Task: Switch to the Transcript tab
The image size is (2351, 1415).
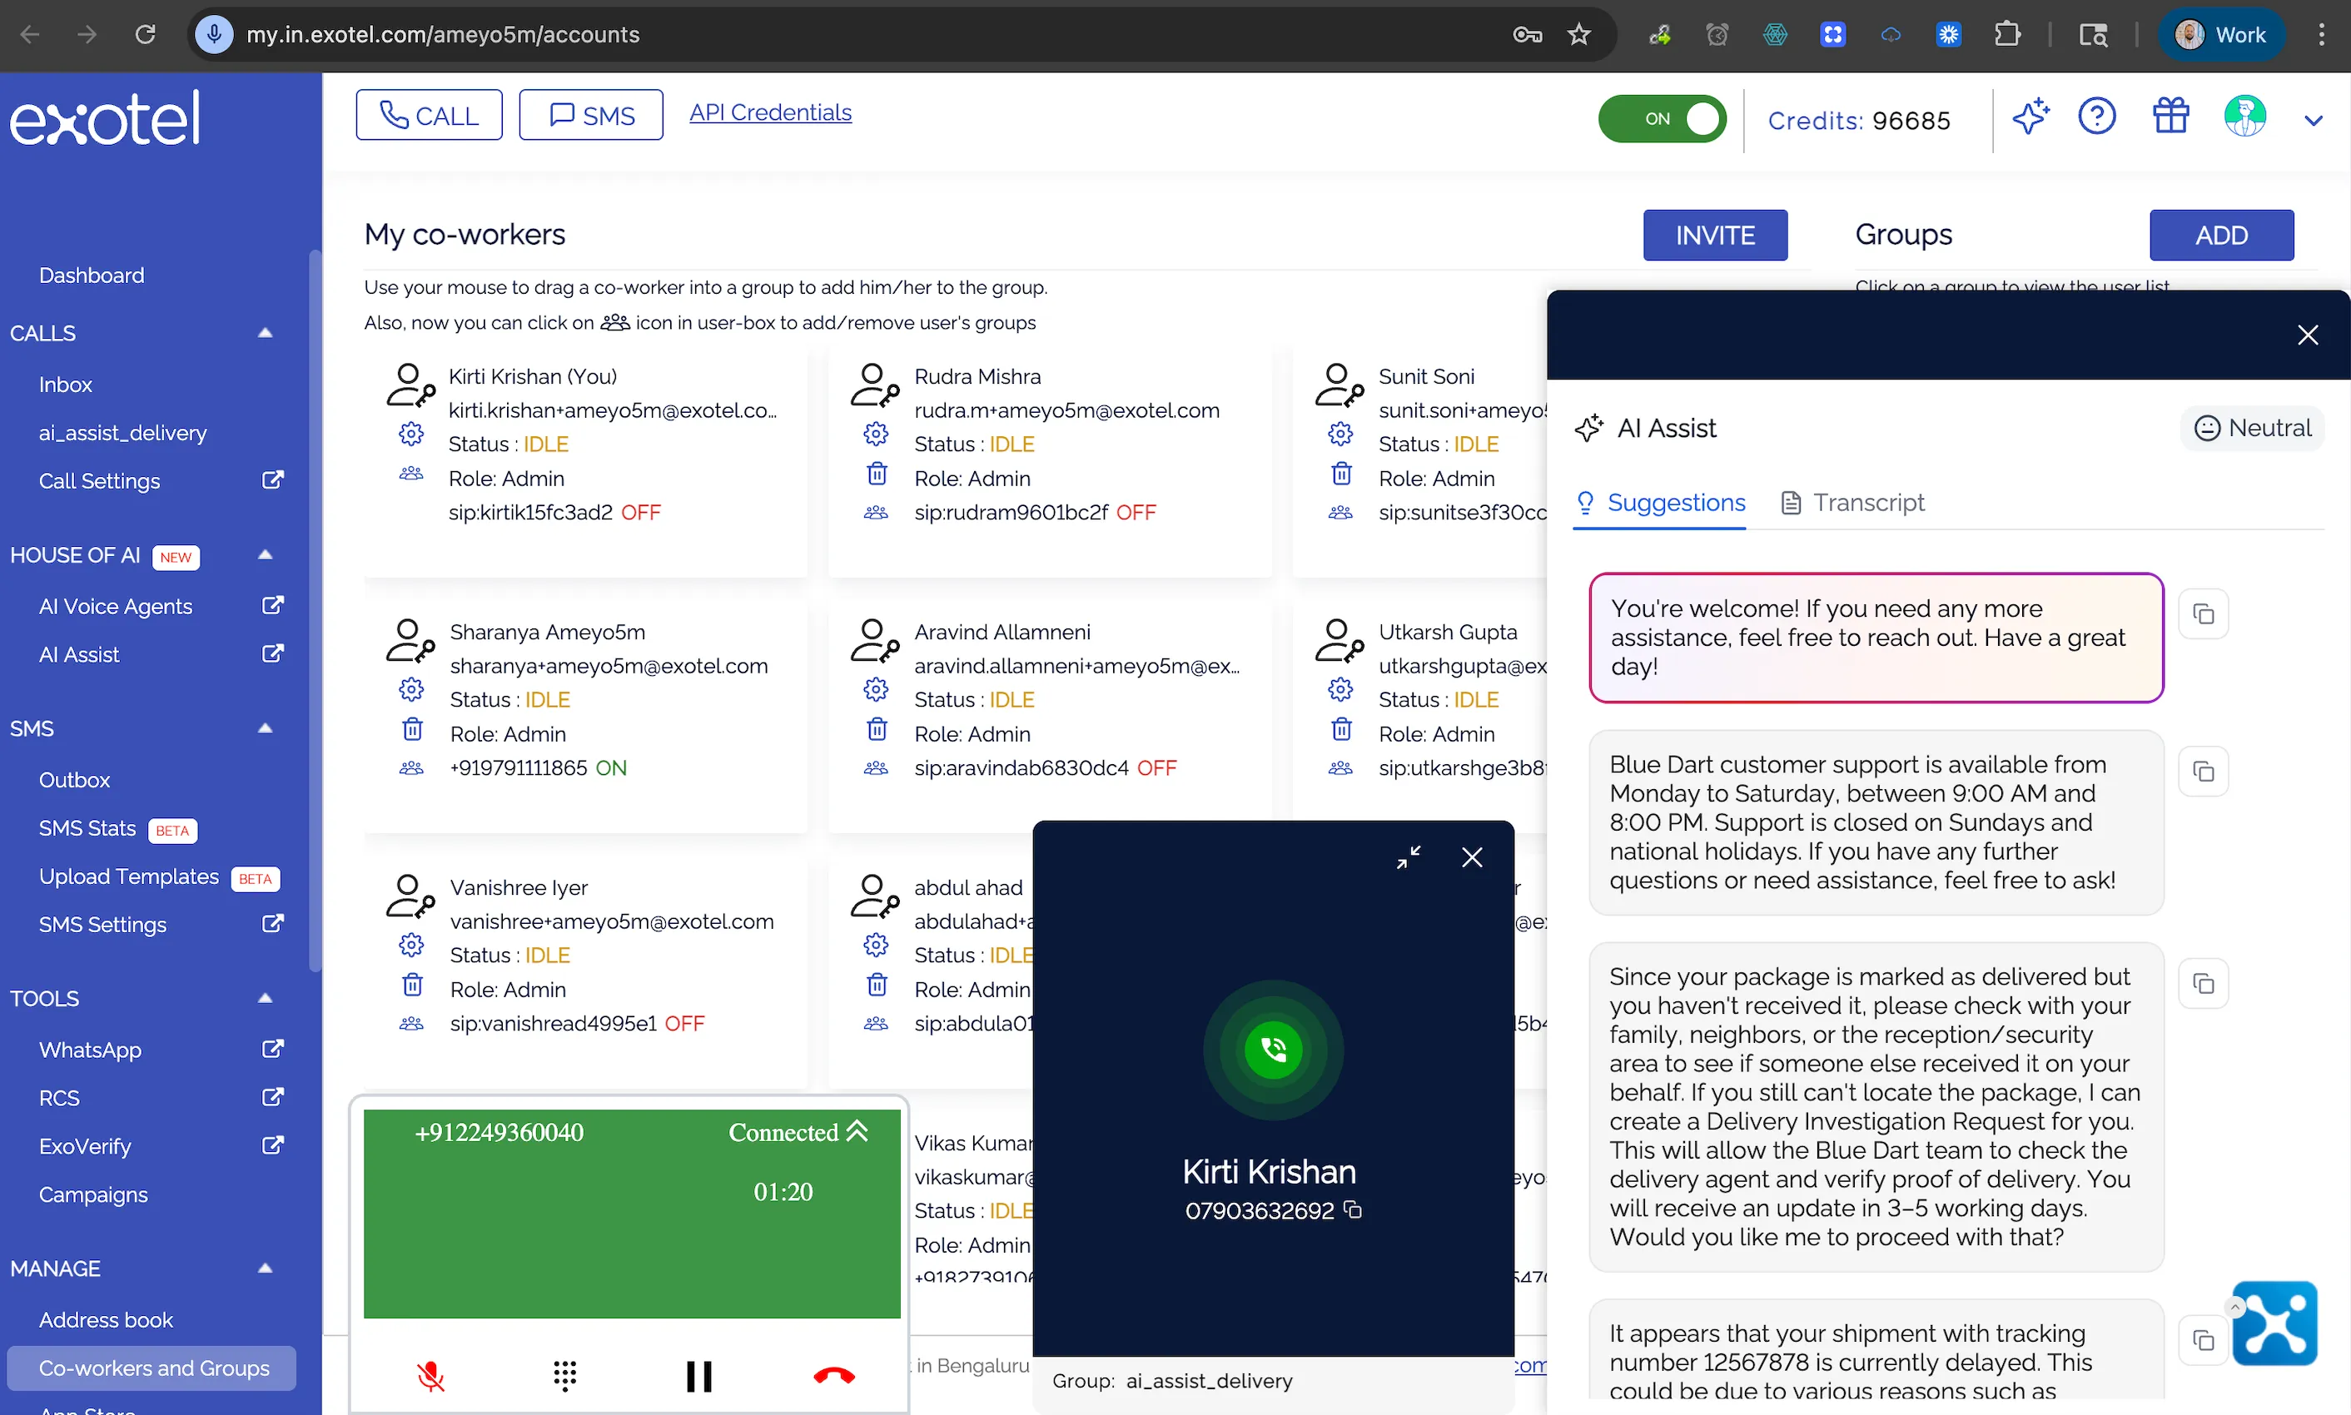Action: (1852, 503)
